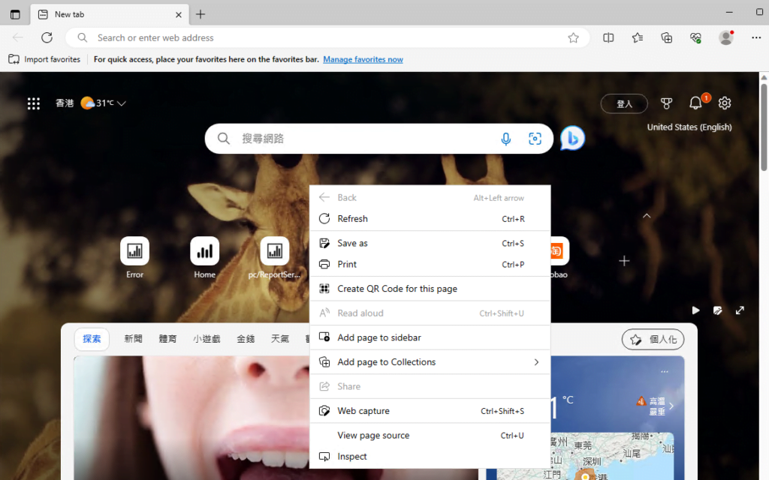Open split screen view
769x480 pixels.
point(608,37)
